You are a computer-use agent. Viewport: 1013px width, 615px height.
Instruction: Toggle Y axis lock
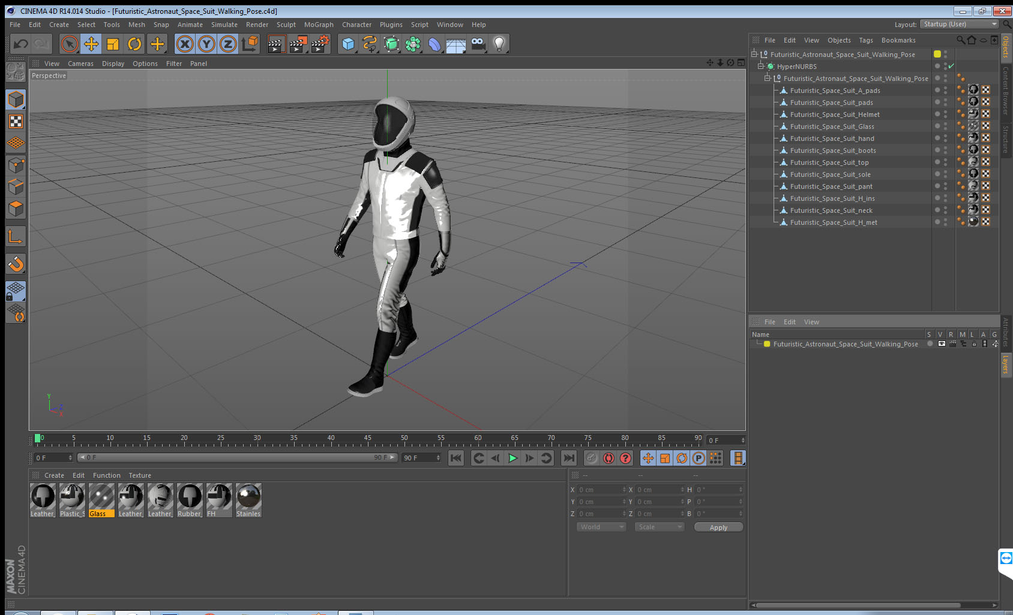[x=206, y=44]
